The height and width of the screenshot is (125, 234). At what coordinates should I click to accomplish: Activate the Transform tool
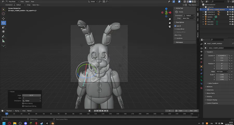pos(4,32)
